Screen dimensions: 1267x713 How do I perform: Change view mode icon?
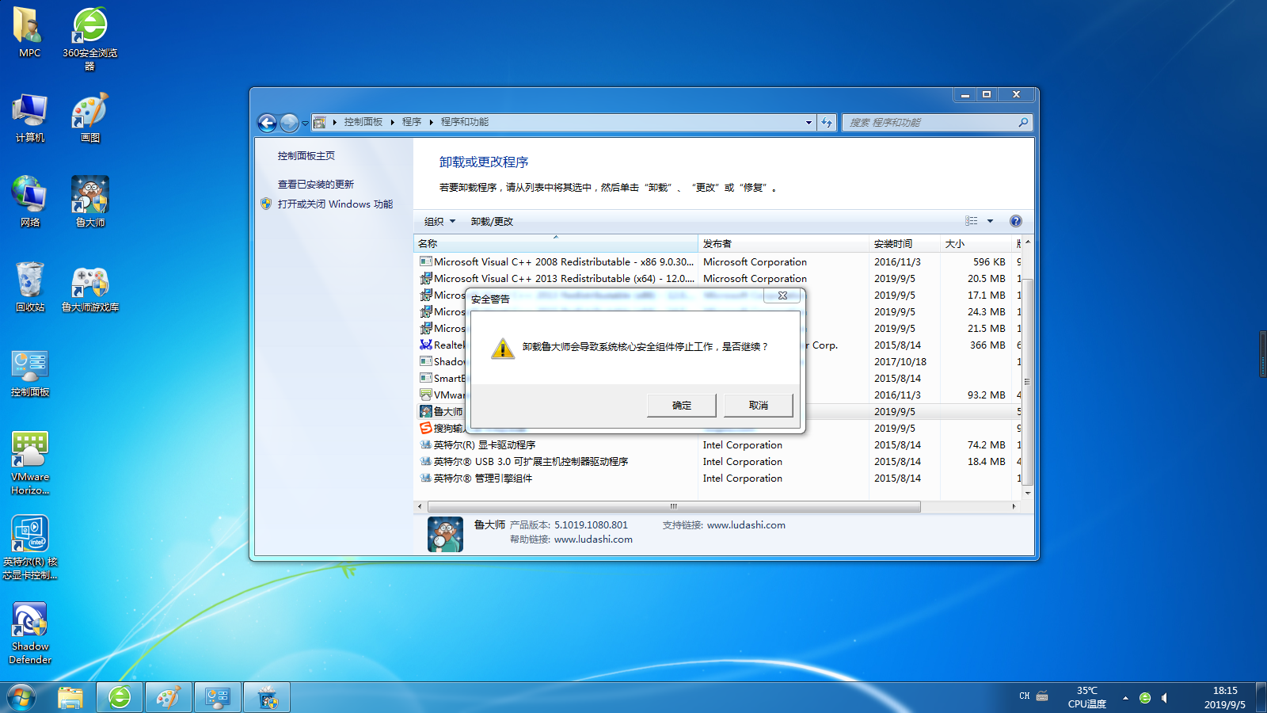click(972, 221)
